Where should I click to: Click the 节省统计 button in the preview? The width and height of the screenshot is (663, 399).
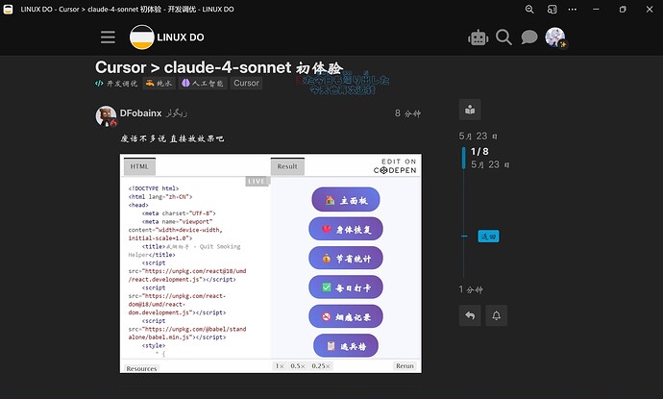346,258
